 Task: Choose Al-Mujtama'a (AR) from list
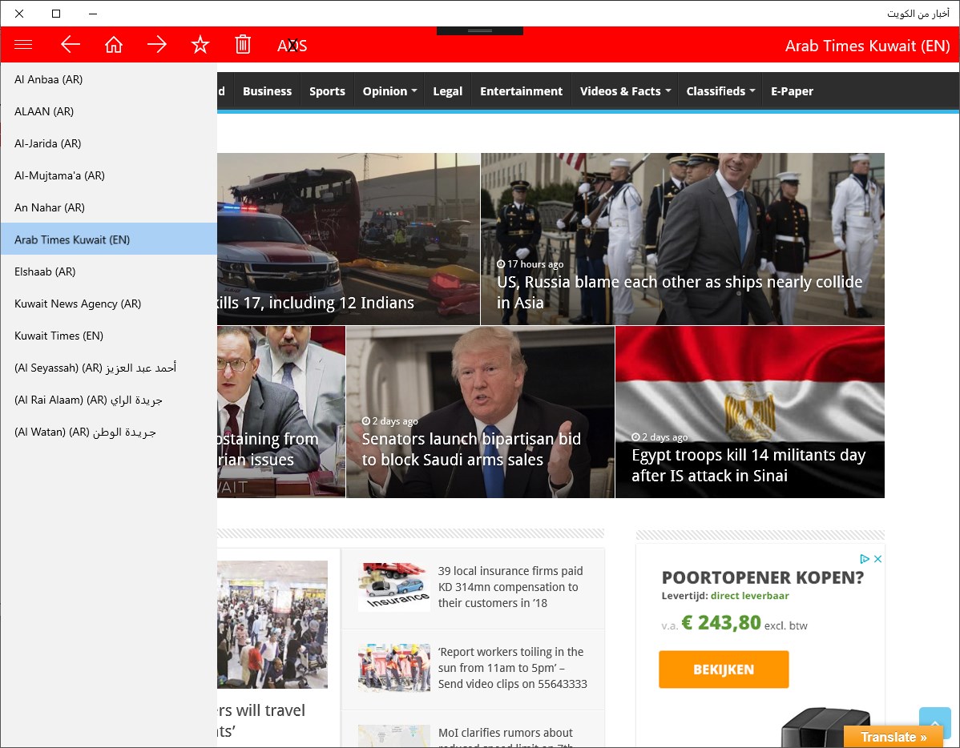tap(108, 175)
